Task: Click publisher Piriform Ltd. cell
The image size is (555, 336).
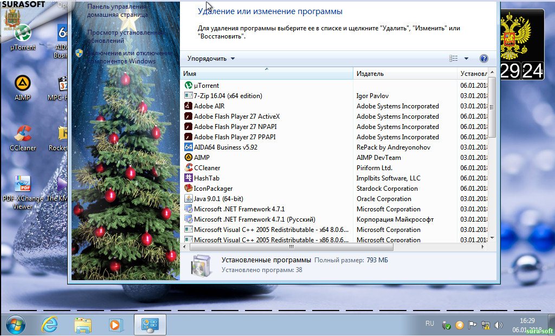Action: pyautogui.click(x=374, y=167)
